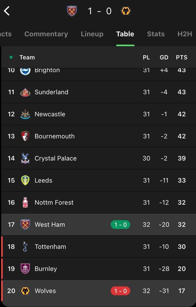Screen dimensions: 196x307
Task: Tap the West Ham crest in header
Action: pos(72,11)
